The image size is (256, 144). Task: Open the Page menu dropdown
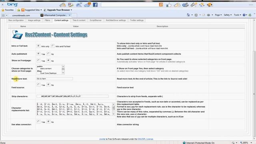coord(218,15)
